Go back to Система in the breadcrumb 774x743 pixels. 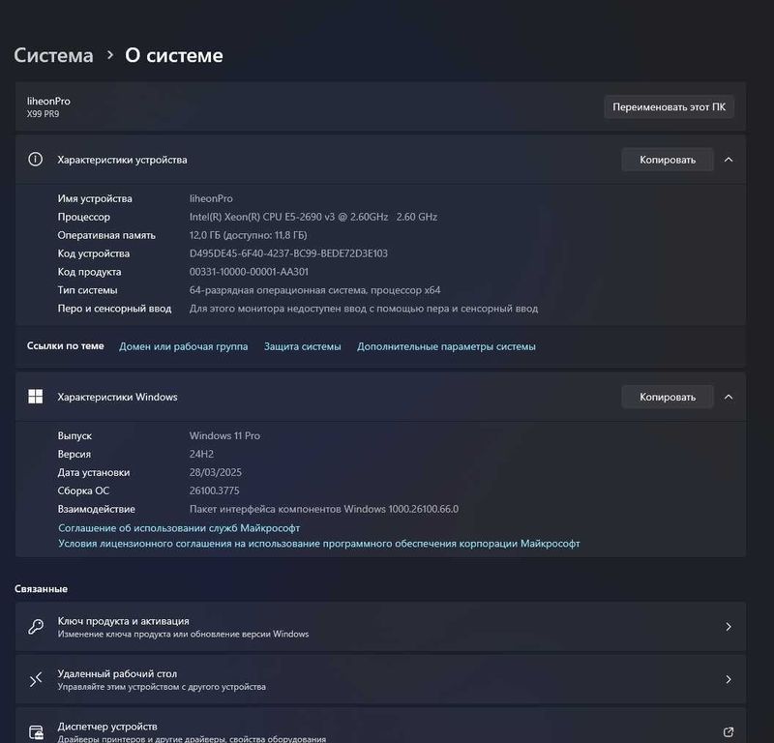pyautogui.click(x=53, y=55)
